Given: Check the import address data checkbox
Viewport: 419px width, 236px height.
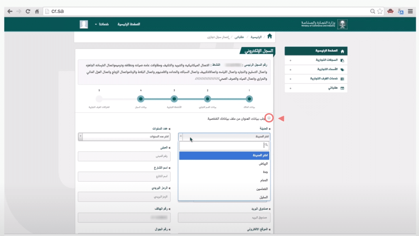Looking at the screenshot, I should point(269,118).
